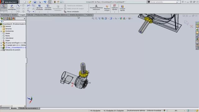Screen dimensions: 199x112
Task: Click Zoom to fit in view toolbar
Action: 93,19
